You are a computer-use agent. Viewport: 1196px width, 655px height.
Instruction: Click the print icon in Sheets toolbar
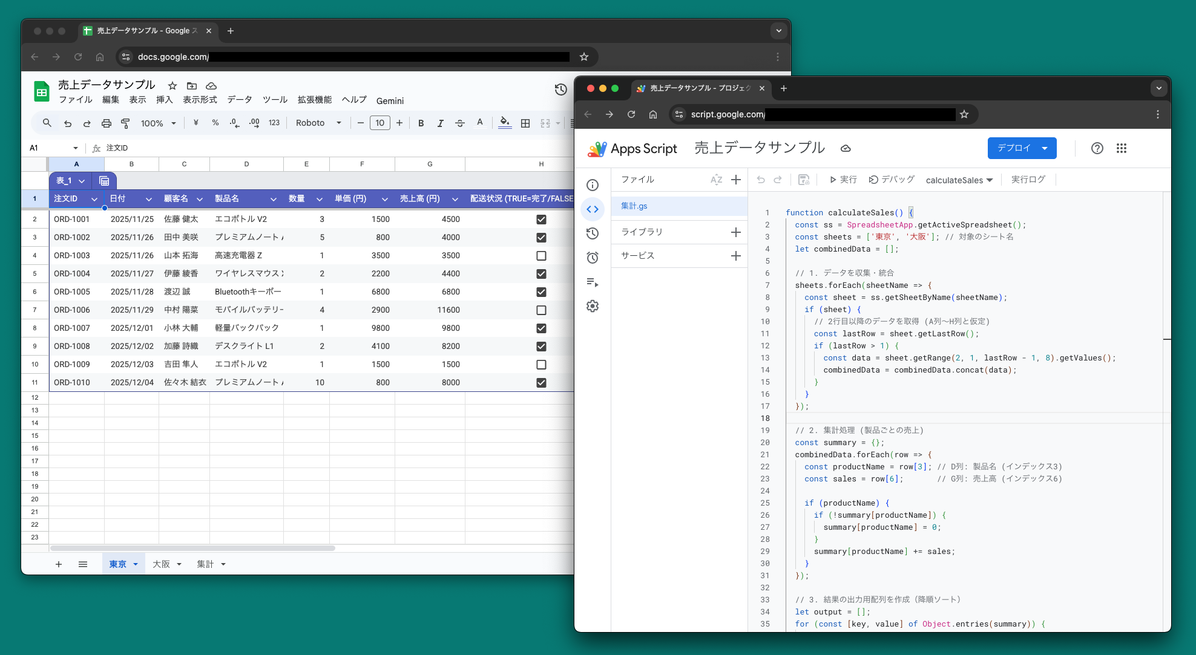[107, 123]
